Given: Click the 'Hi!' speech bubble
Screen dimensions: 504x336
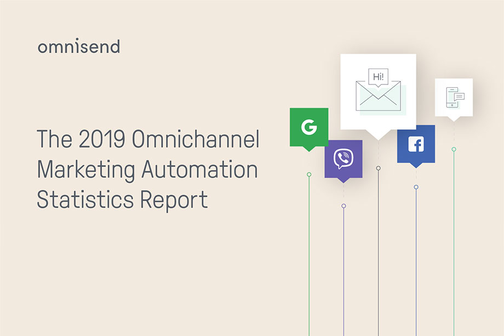Looking at the screenshot, I should (x=379, y=77).
